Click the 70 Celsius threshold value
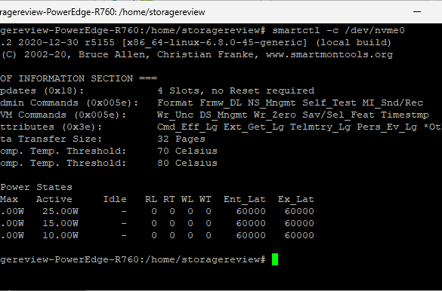This screenshot has height=291, width=442. click(x=187, y=151)
